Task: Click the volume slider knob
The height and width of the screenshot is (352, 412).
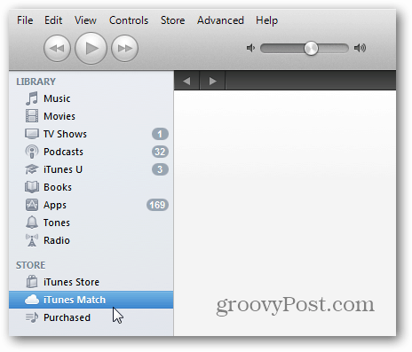Action: [311, 48]
